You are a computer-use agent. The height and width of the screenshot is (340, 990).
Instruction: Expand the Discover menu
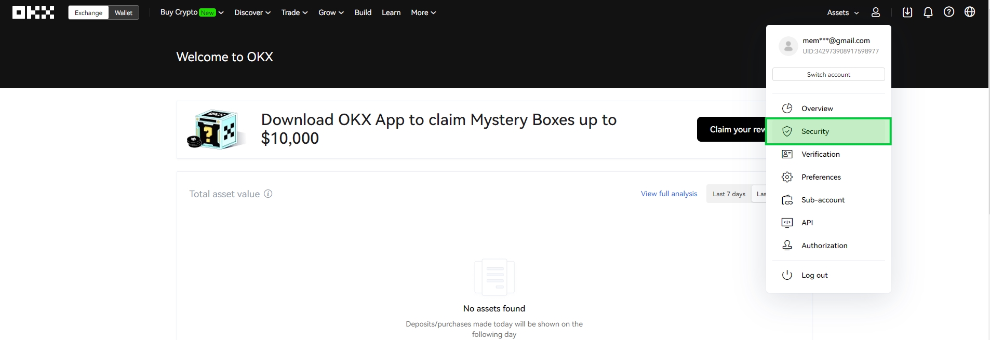tap(252, 12)
